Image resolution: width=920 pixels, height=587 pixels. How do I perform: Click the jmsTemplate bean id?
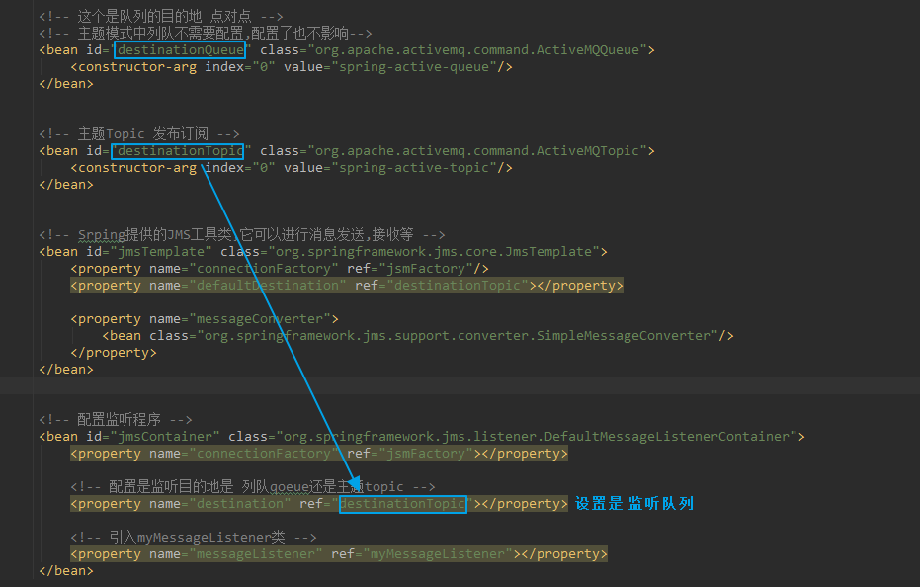tap(161, 252)
